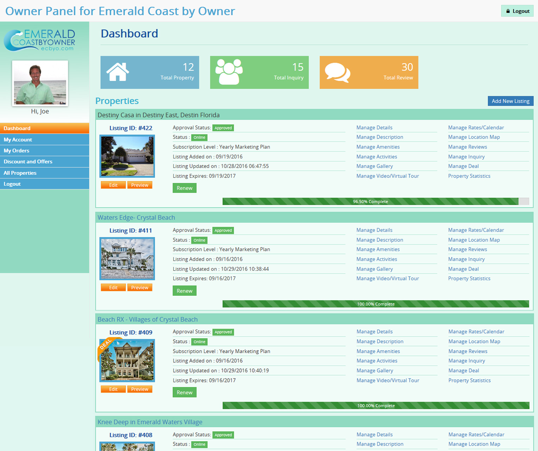
Task: Click the people icon in Total Inquiry card
Action: click(229, 72)
